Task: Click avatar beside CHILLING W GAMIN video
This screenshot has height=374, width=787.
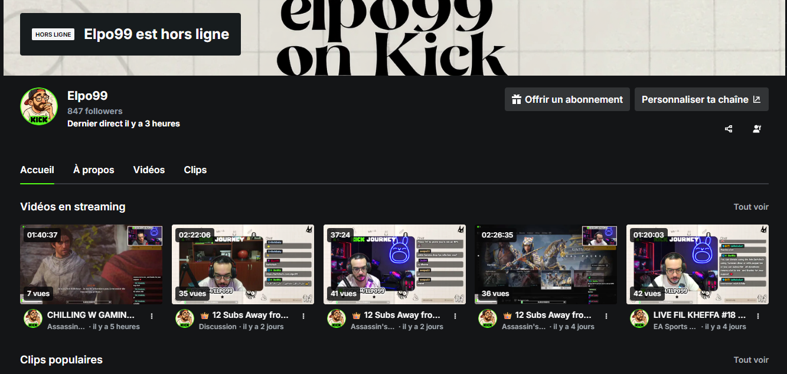Action: click(x=33, y=318)
